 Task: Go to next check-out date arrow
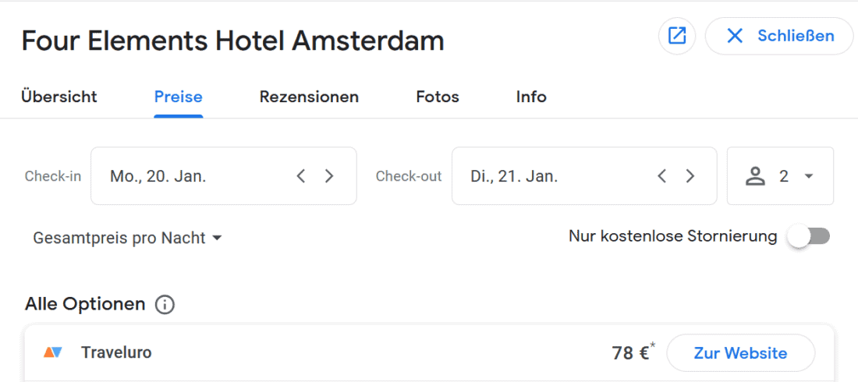tap(690, 176)
